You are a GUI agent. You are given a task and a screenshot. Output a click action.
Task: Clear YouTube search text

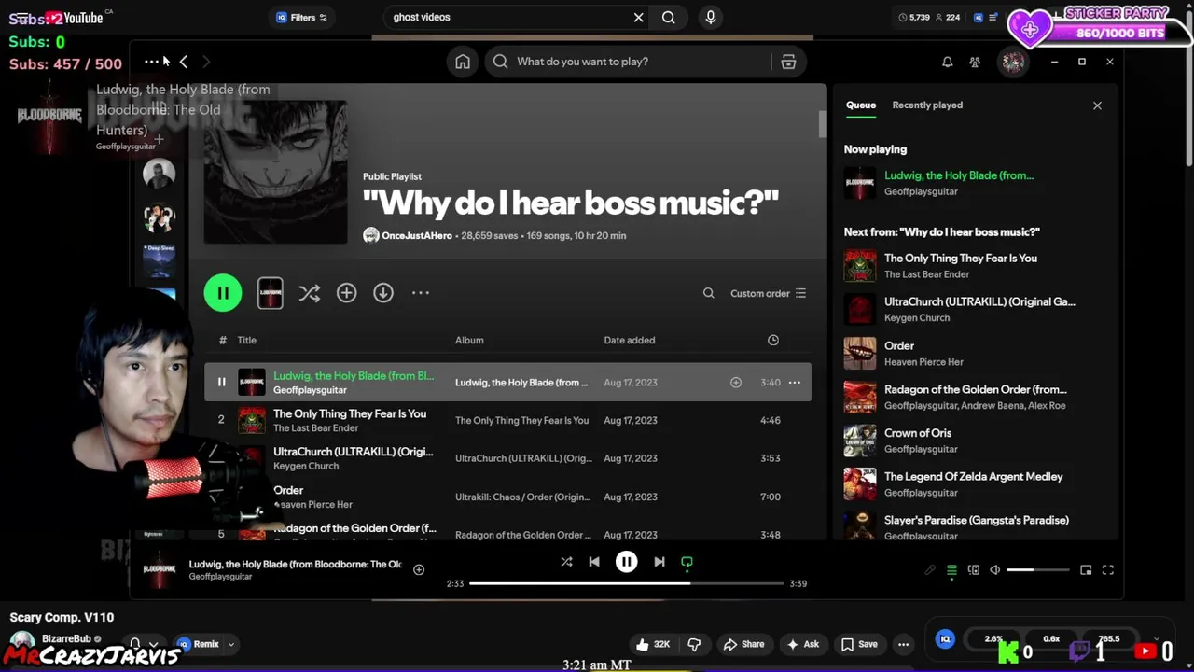638,17
